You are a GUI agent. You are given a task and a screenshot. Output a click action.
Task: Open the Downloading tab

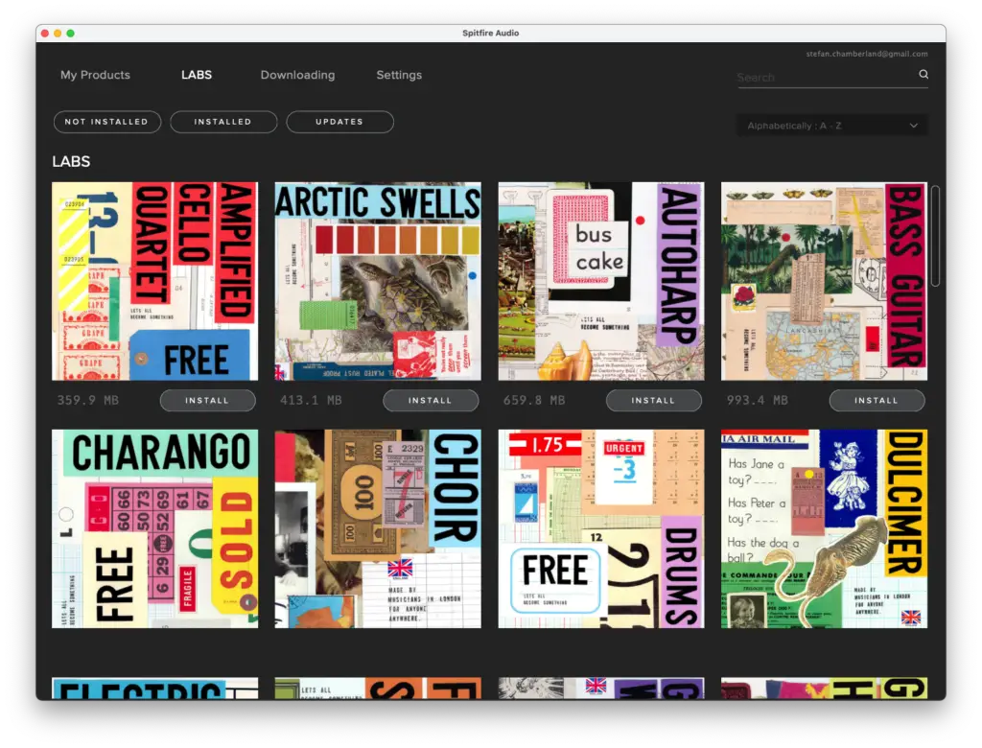point(297,75)
